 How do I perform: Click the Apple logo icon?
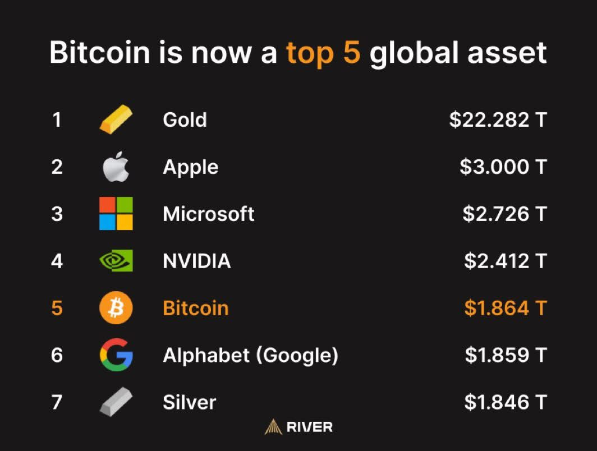[116, 166]
